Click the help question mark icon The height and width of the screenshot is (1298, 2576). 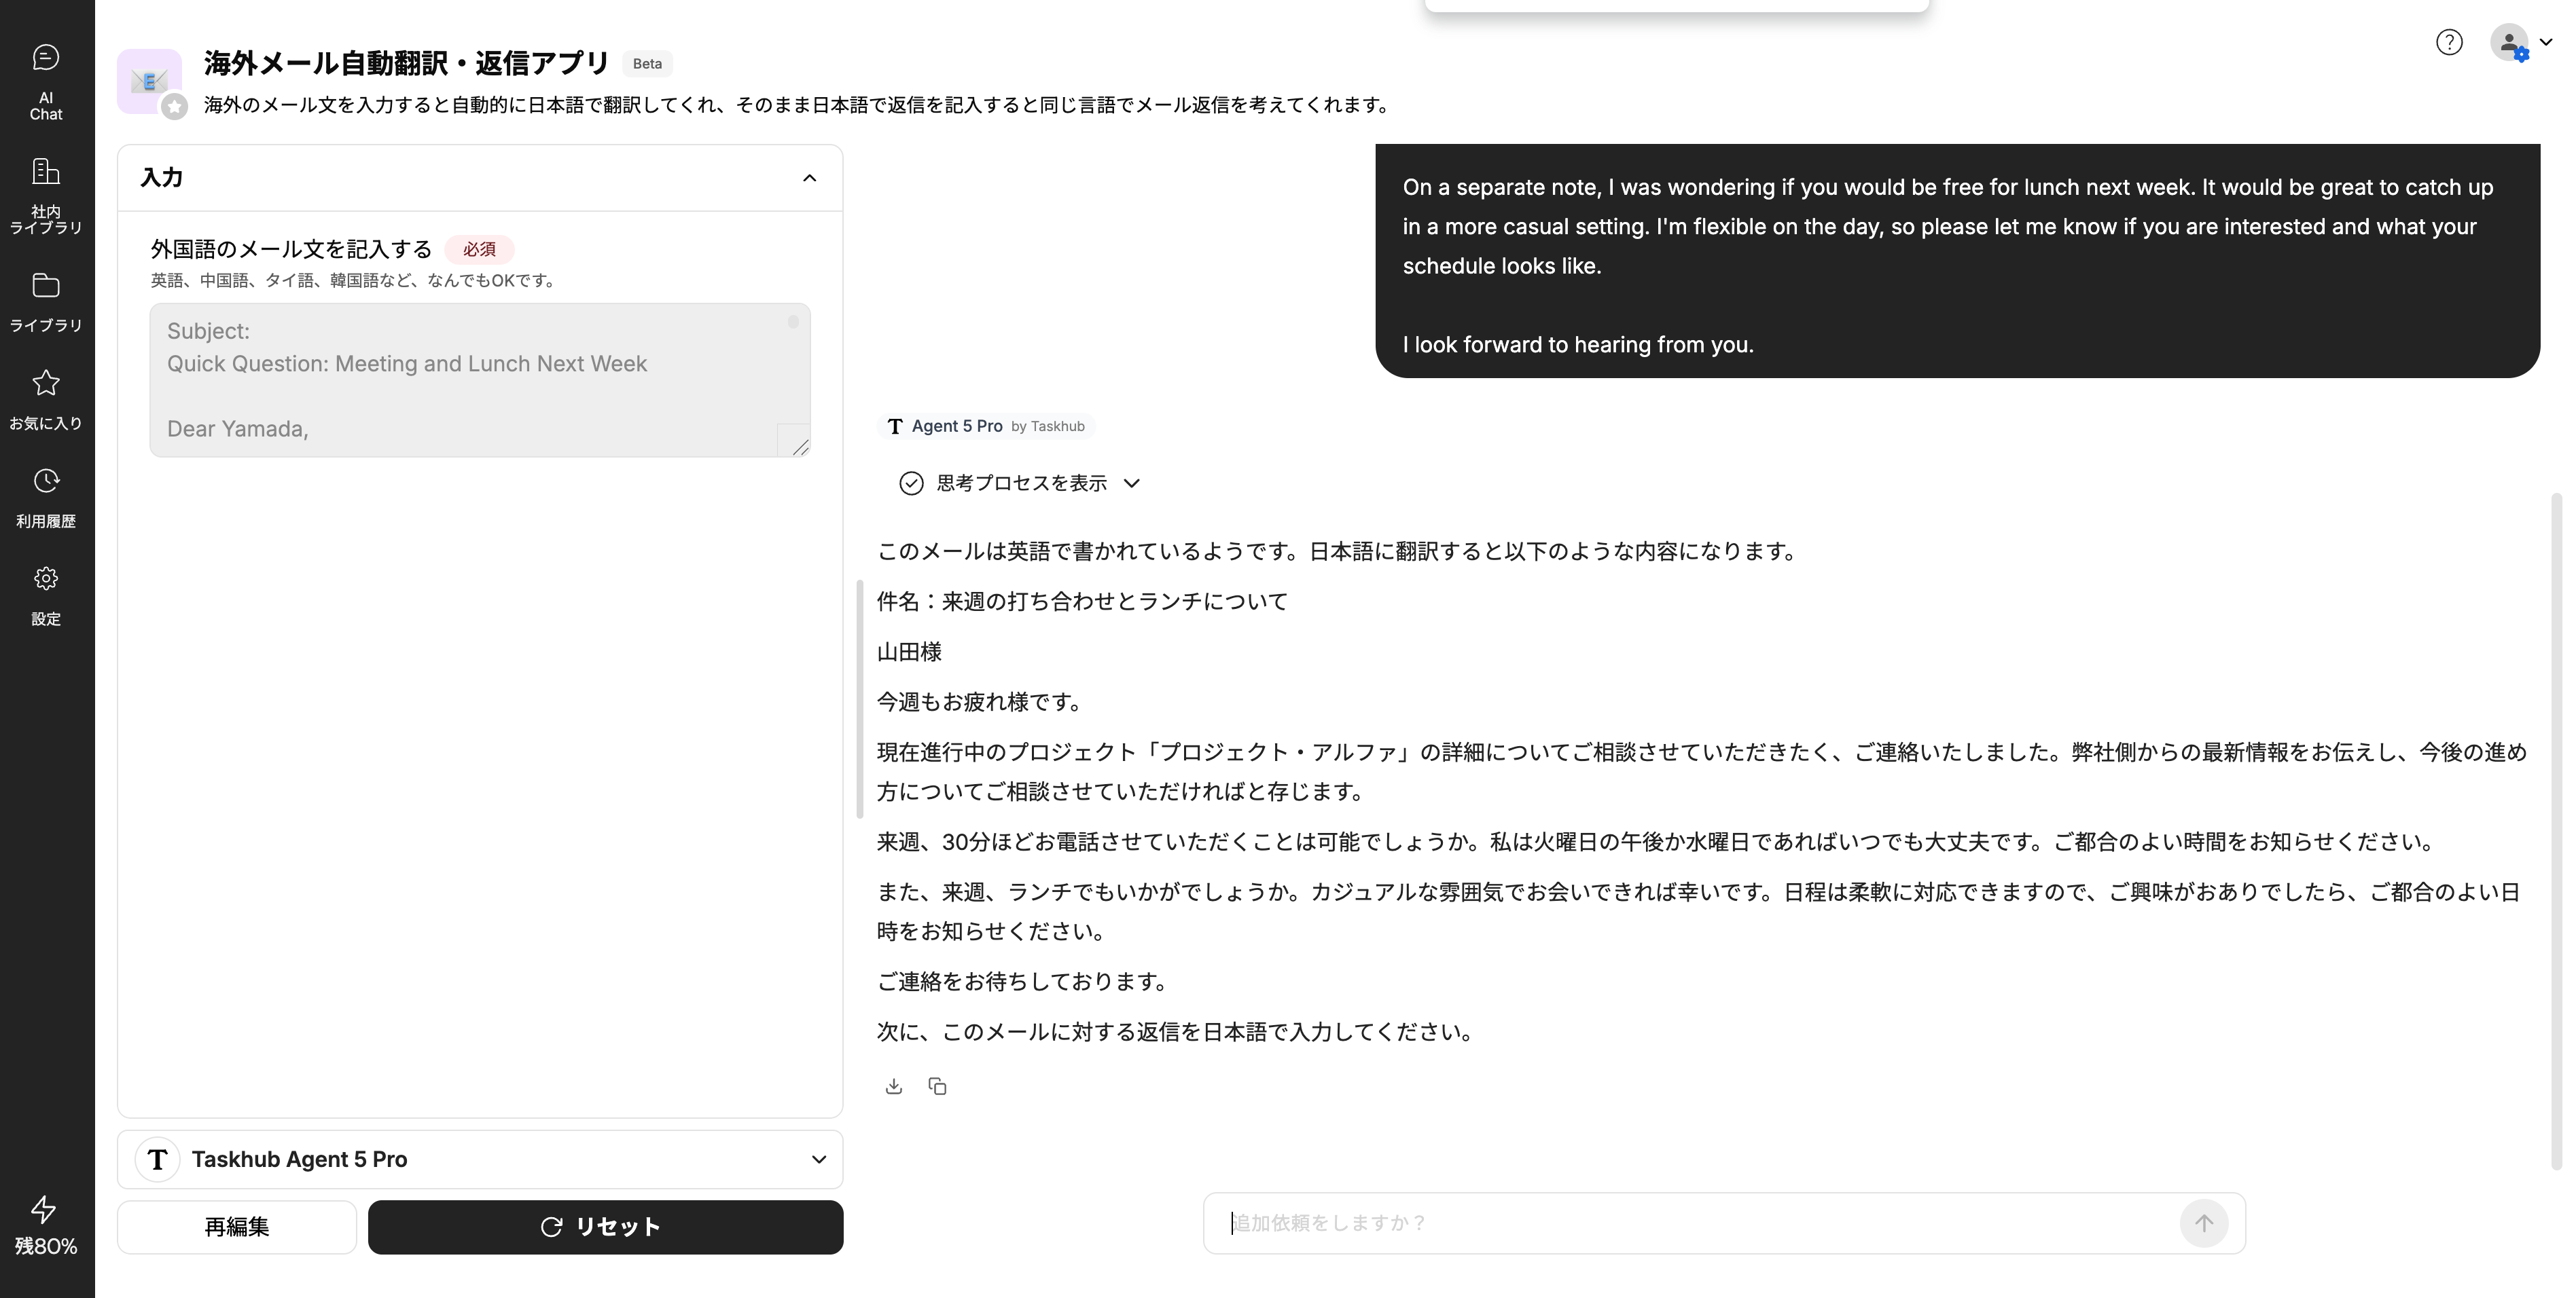pyautogui.click(x=2449, y=42)
